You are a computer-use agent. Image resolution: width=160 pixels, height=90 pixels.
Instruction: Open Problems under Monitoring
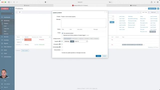coord(6,23)
